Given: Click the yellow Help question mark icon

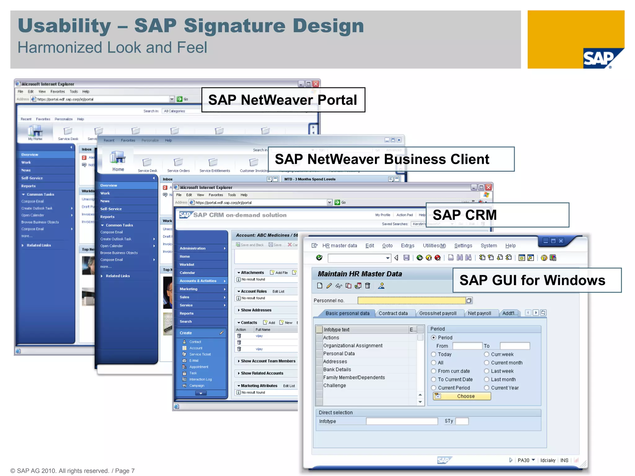Looking at the screenshot, I should [x=544, y=258].
